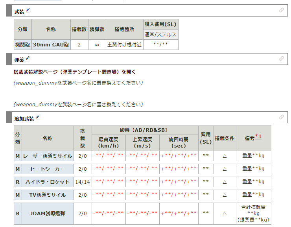Select the JDAM誘導爆弾 name cell
This screenshot has height=227, width=291.
pyautogui.click(x=48, y=213)
